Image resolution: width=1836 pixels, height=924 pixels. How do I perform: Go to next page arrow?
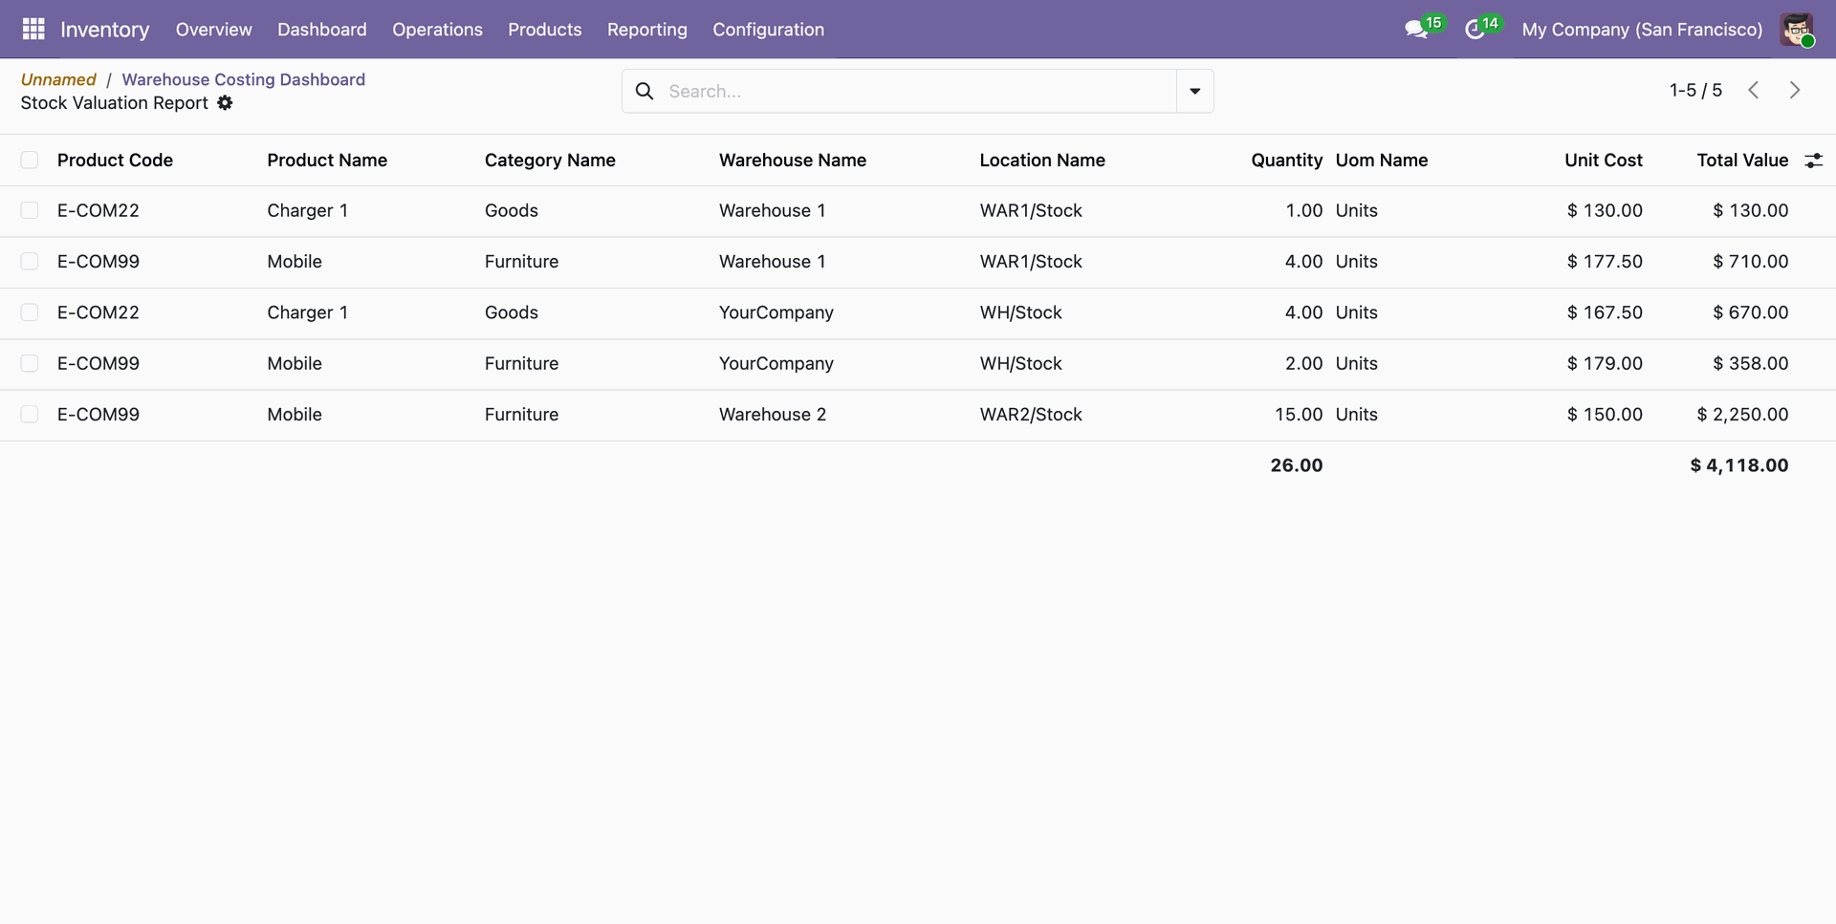(1795, 90)
